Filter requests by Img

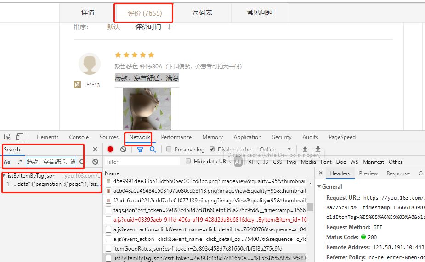[x=291, y=162]
